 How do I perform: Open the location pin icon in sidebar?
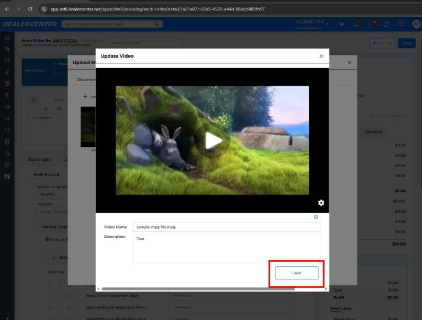7,95
